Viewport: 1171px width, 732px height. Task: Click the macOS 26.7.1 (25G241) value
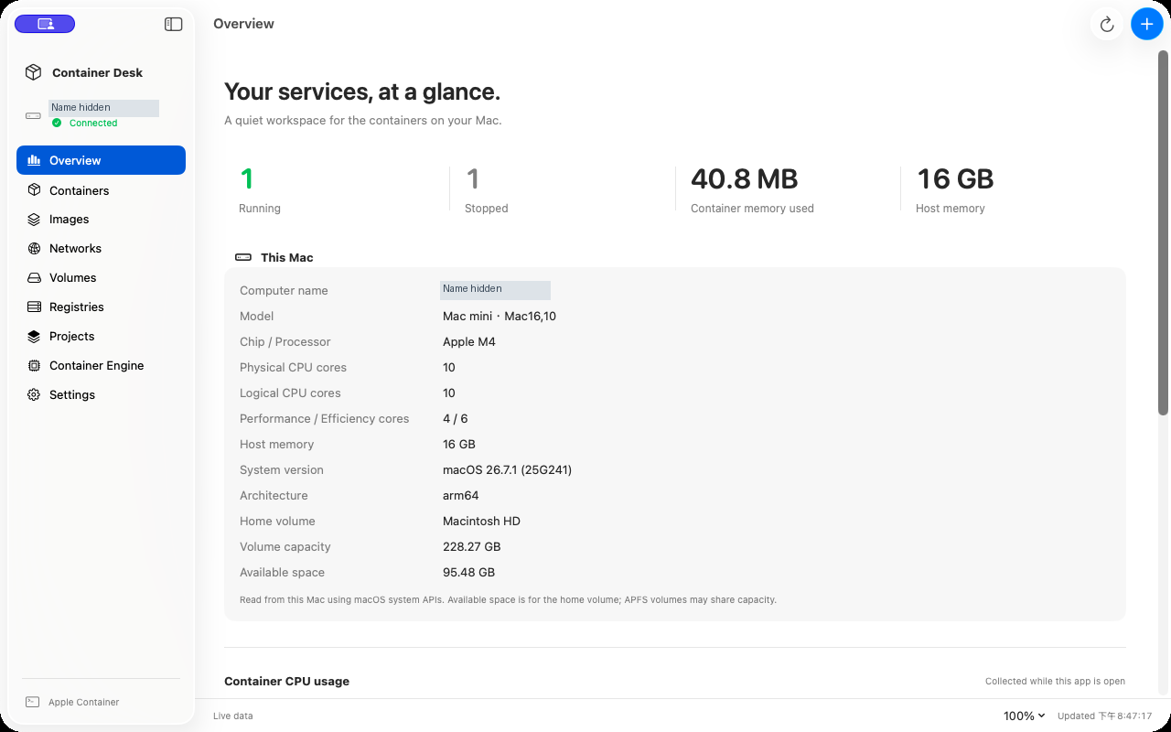tap(508, 470)
